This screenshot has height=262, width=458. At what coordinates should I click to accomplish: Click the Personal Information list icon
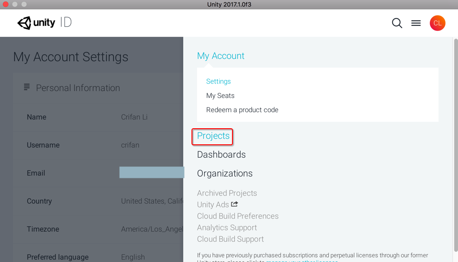pos(27,87)
